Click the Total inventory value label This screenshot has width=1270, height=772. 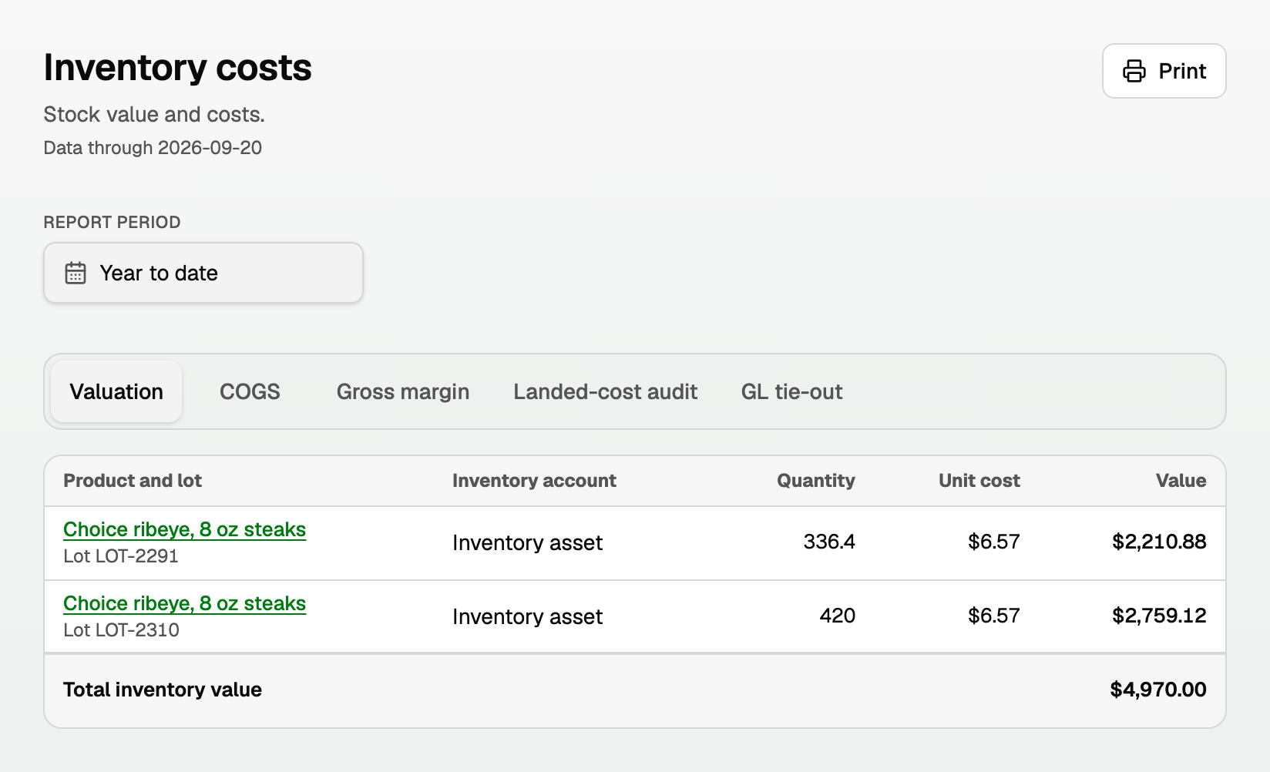point(163,690)
